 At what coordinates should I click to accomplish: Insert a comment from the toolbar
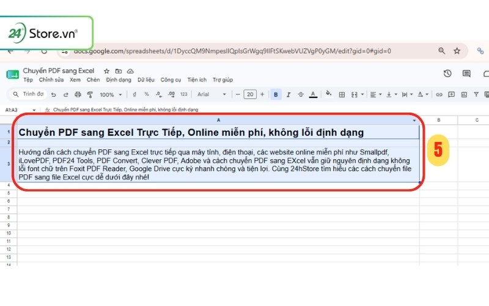451,94
